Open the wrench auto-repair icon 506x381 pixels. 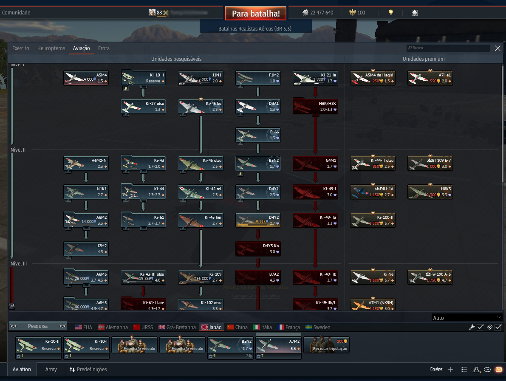pyautogui.click(x=472, y=327)
